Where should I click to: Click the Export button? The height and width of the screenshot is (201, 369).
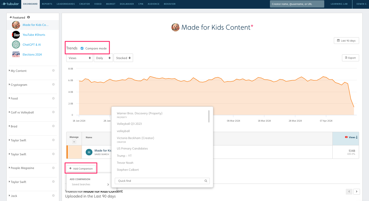[350, 58]
